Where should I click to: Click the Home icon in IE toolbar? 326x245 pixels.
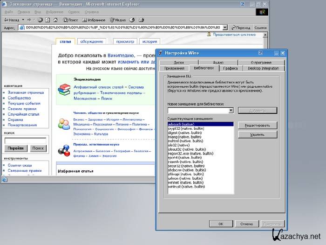[x=55, y=20]
